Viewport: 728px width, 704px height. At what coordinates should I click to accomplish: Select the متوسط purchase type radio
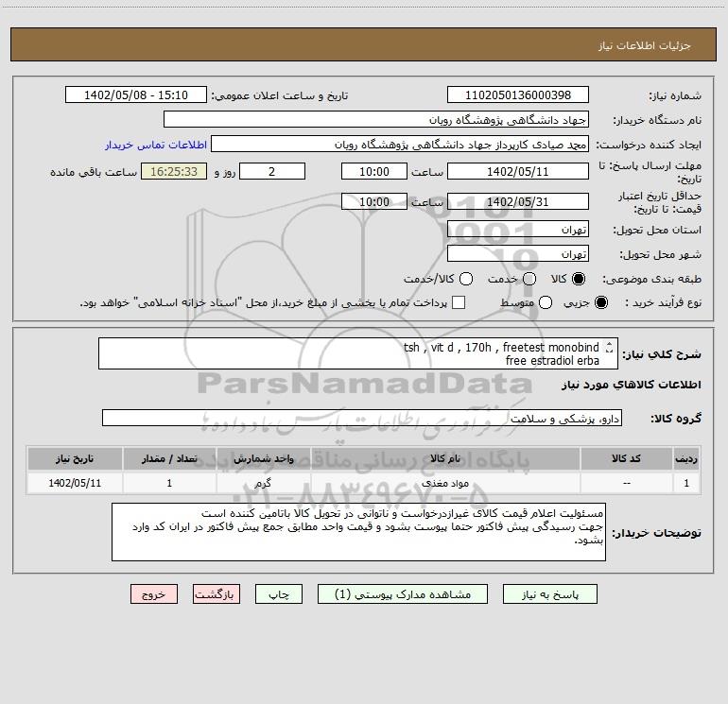click(546, 302)
